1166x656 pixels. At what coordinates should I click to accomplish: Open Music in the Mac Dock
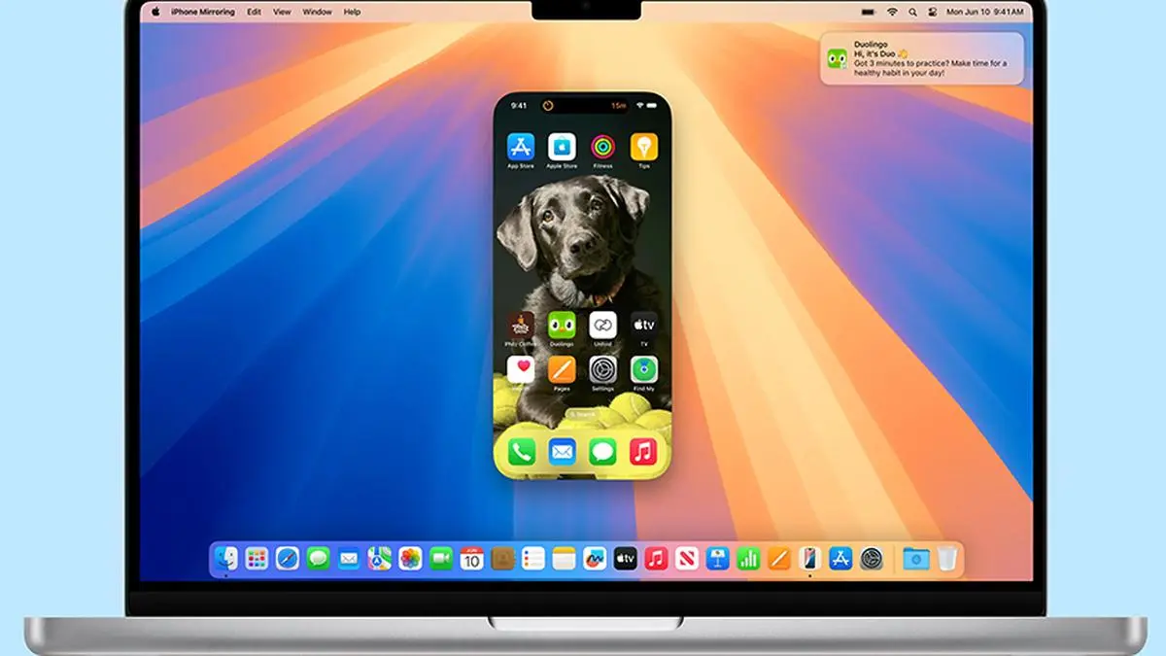tap(656, 558)
